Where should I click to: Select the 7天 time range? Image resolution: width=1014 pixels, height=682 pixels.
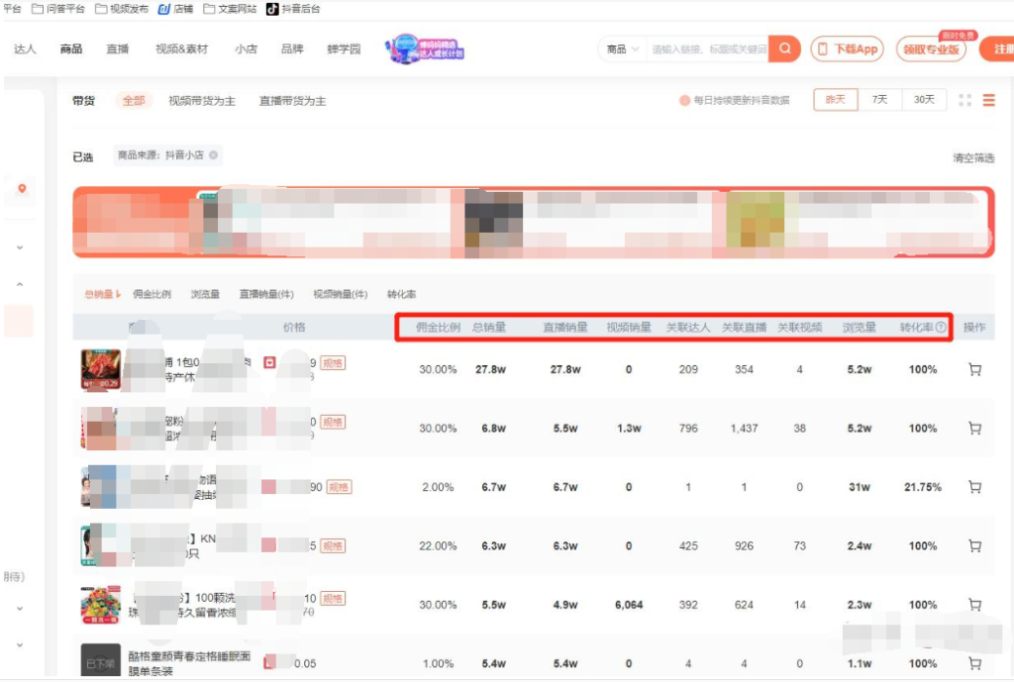tap(879, 100)
